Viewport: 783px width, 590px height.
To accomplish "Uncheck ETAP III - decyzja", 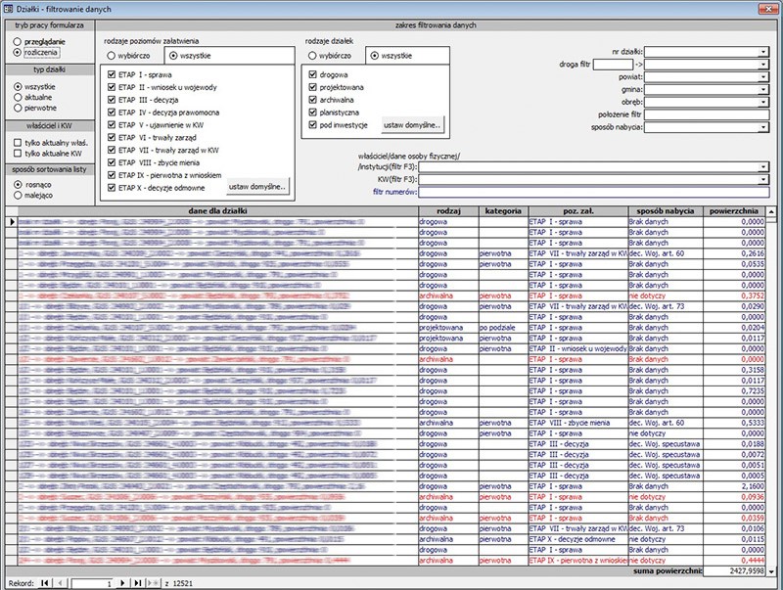I will (112, 100).
